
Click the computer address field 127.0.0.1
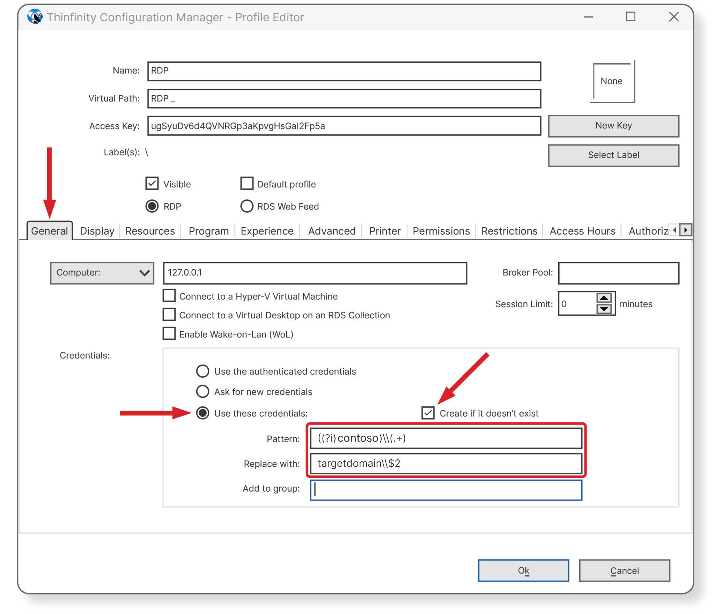pyautogui.click(x=315, y=273)
